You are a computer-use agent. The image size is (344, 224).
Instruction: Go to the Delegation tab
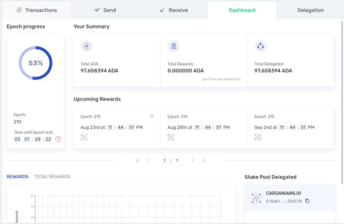pos(310,10)
